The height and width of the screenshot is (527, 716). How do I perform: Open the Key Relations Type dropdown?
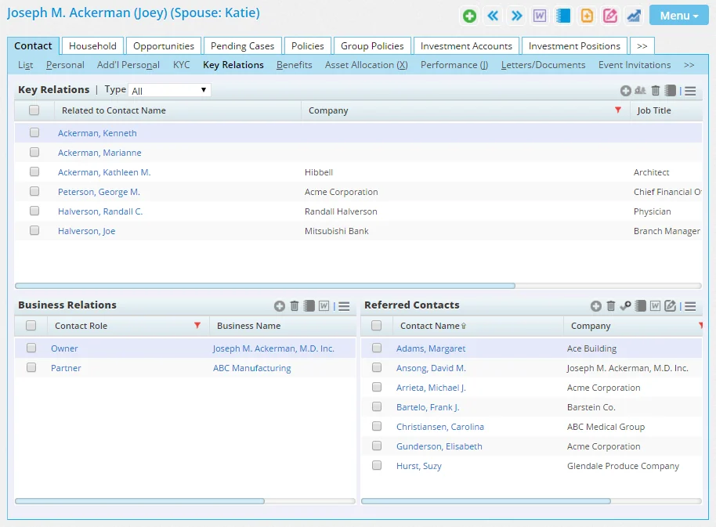coord(169,91)
